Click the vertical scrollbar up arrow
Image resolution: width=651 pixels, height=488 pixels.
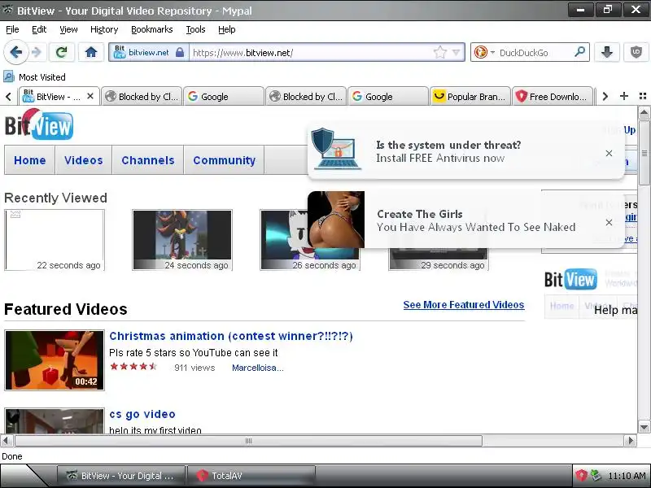pos(644,112)
